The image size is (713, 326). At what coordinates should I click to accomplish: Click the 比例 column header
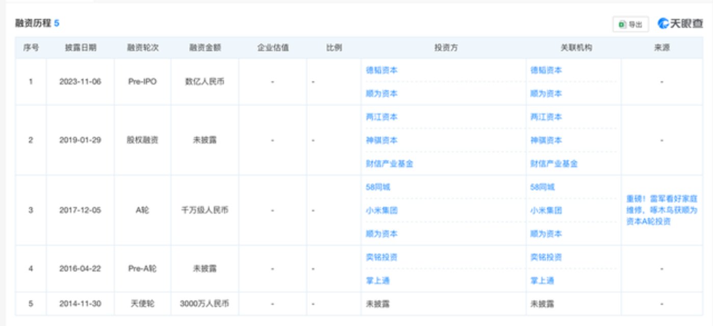pyautogui.click(x=334, y=47)
